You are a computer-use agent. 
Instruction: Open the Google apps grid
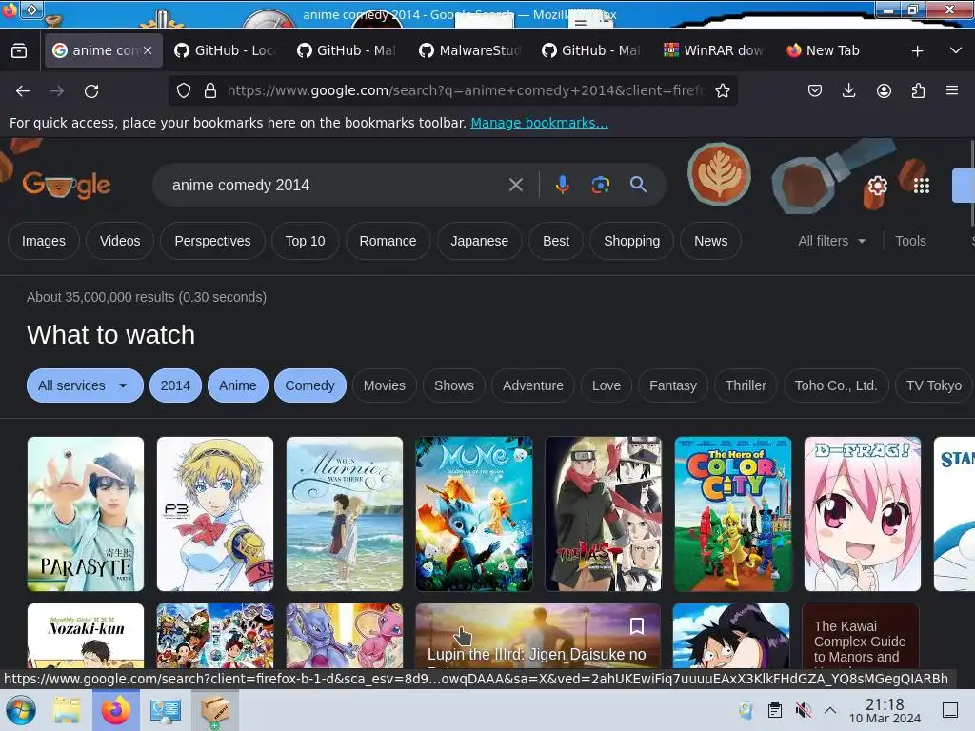point(922,186)
